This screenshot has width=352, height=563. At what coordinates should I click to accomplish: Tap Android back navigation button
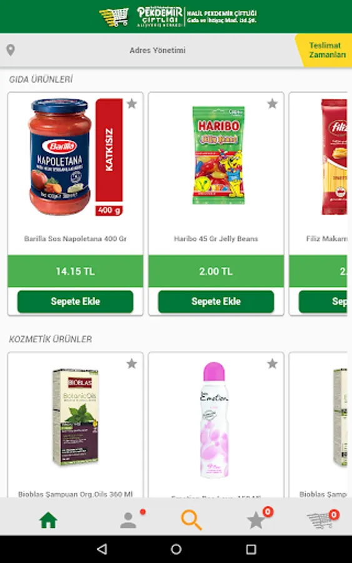(103, 549)
